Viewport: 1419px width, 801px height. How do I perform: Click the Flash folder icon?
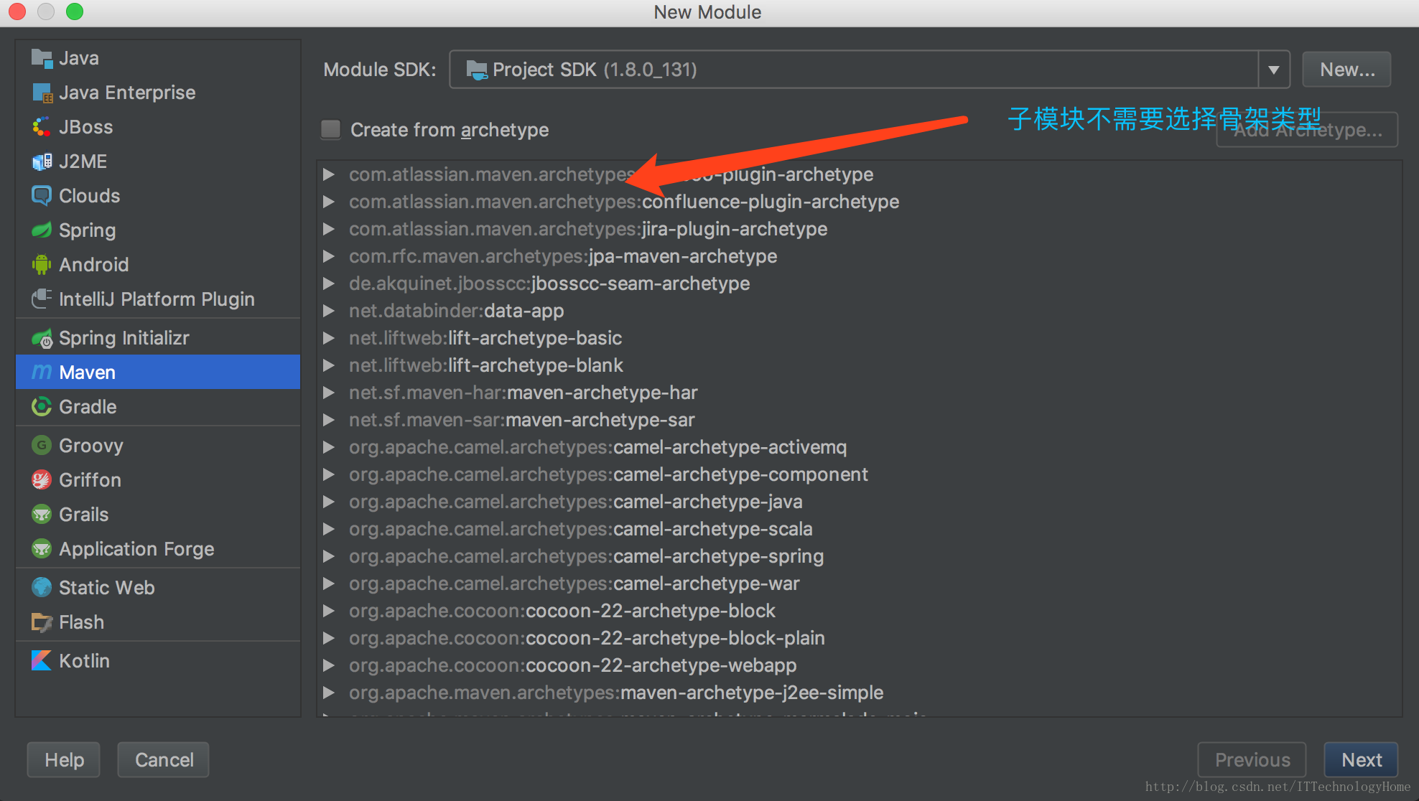point(42,622)
